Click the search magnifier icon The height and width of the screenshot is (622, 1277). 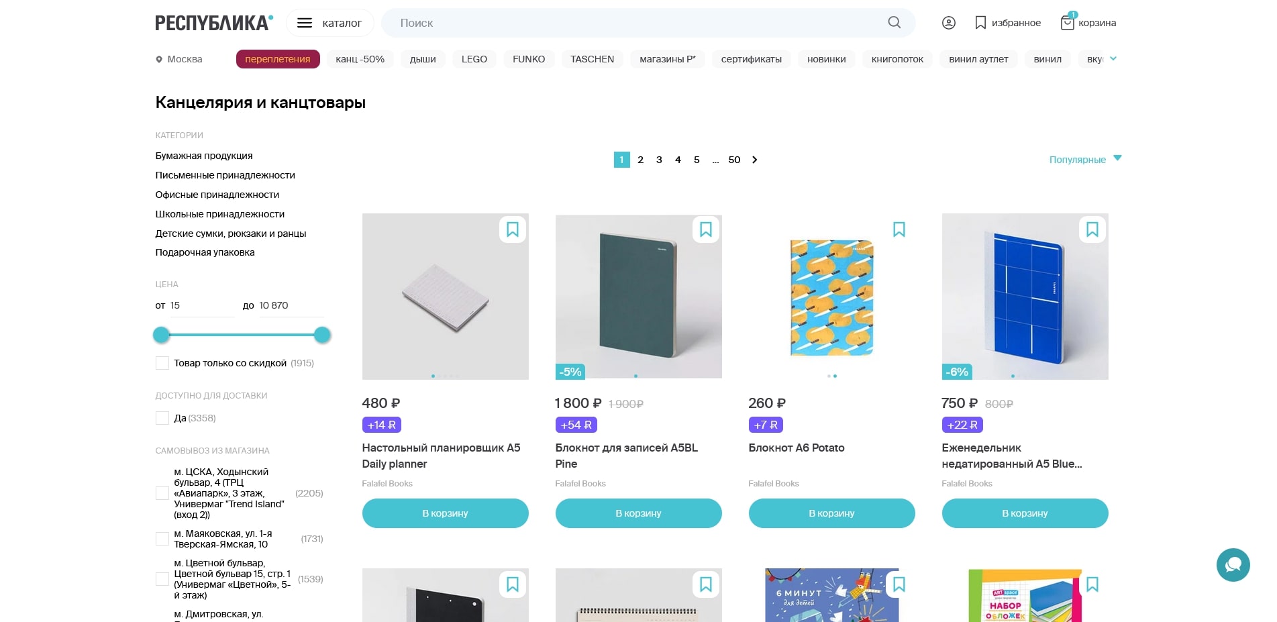[894, 23]
